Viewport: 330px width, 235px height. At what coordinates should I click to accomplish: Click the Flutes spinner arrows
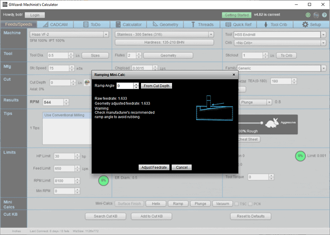pyautogui.click(x=139, y=56)
